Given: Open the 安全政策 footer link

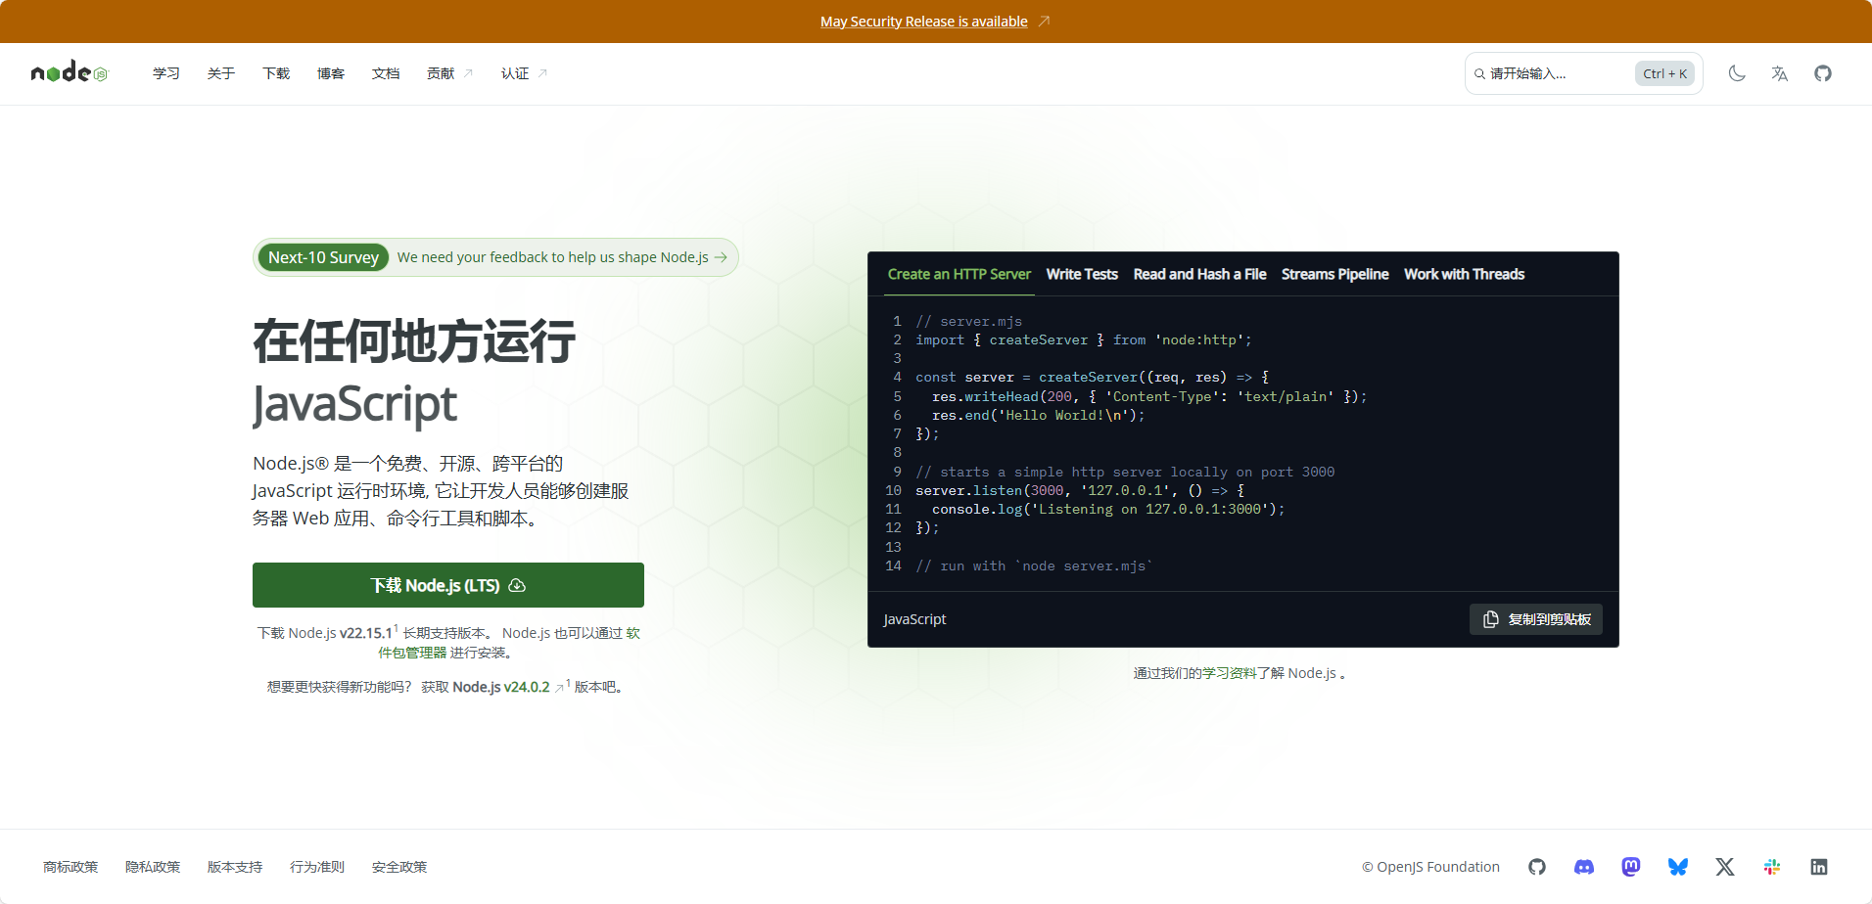Looking at the screenshot, I should click(399, 867).
